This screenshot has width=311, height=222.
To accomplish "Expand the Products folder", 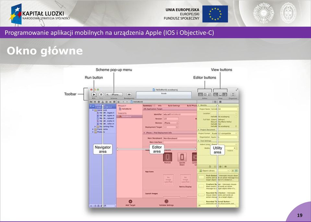I will 93,132.
